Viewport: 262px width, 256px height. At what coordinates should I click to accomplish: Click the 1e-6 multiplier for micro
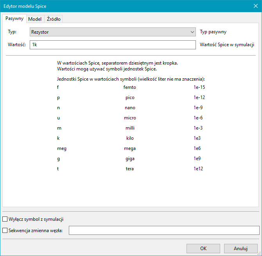[198, 118]
